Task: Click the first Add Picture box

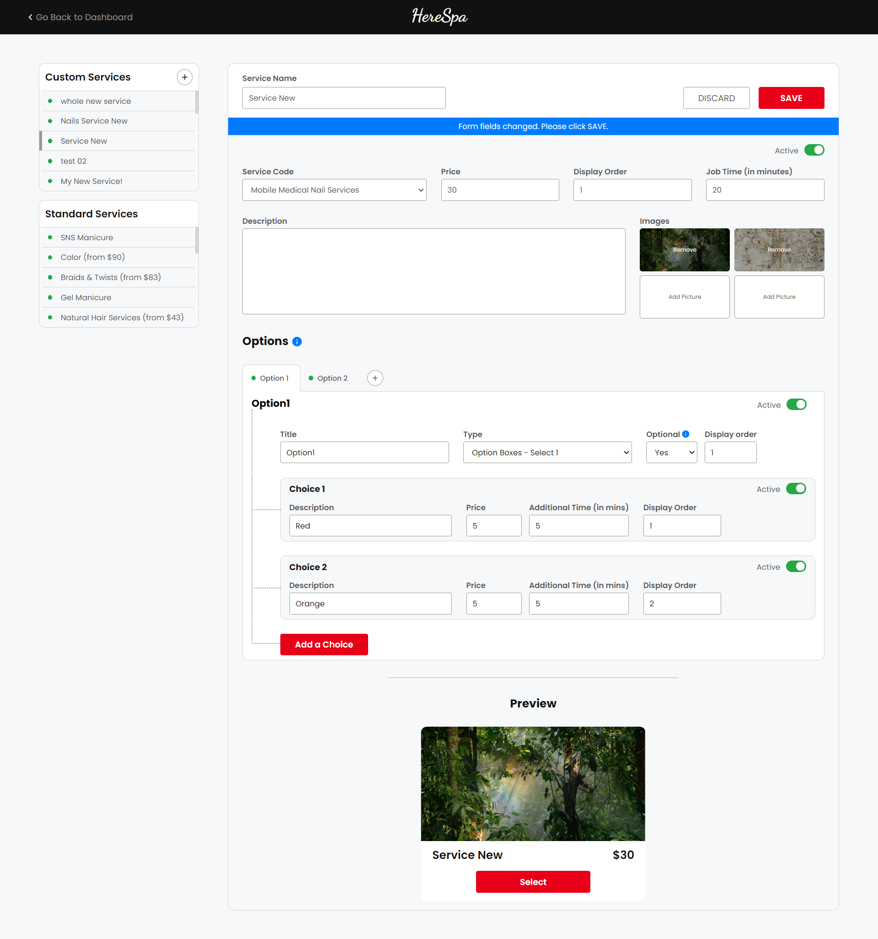Action: 685,297
